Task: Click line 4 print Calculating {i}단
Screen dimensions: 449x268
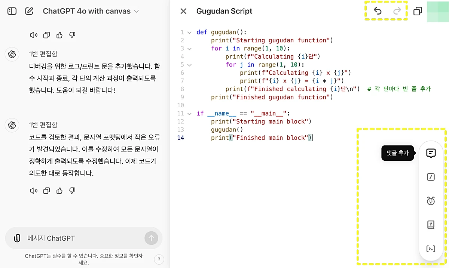Action: pyautogui.click(x=273, y=56)
